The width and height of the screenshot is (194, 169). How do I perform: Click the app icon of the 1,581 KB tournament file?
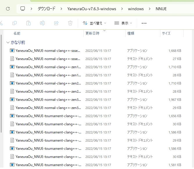(x=12, y=165)
